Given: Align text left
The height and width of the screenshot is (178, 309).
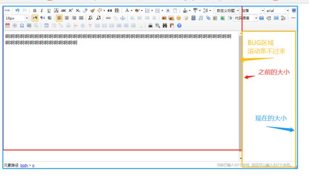Looking at the screenshot, I should click(59, 18).
